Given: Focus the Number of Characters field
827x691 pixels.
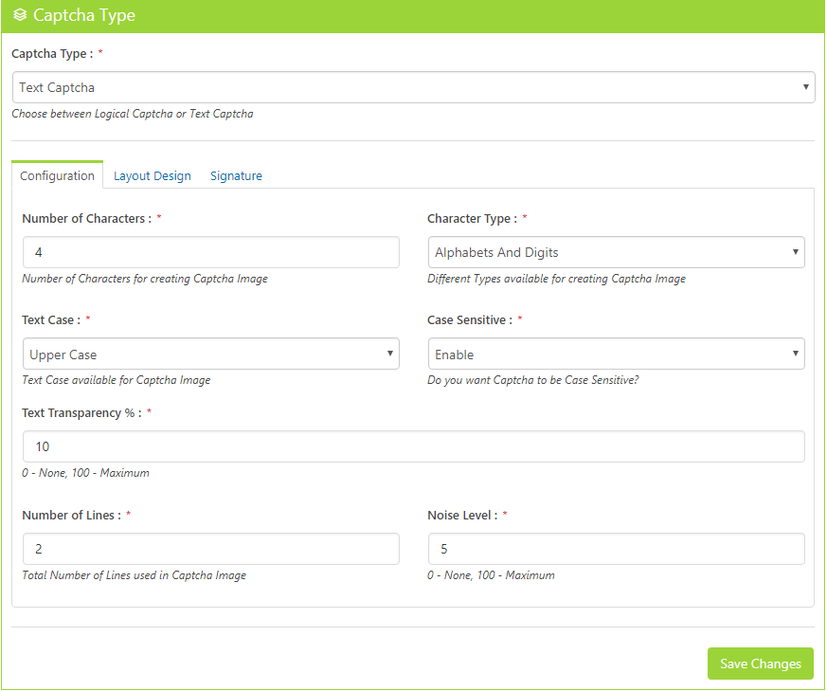Looking at the screenshot, I should [210, 252].
